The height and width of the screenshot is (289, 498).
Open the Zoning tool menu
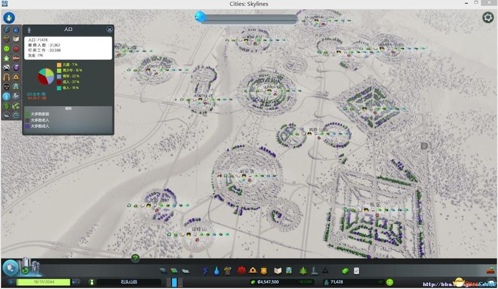point(174,271)
